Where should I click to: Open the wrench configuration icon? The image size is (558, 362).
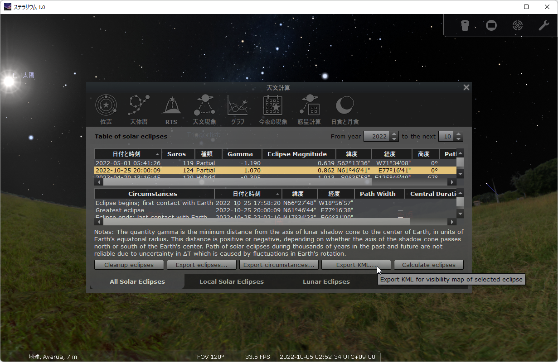[x=544, y=25]
